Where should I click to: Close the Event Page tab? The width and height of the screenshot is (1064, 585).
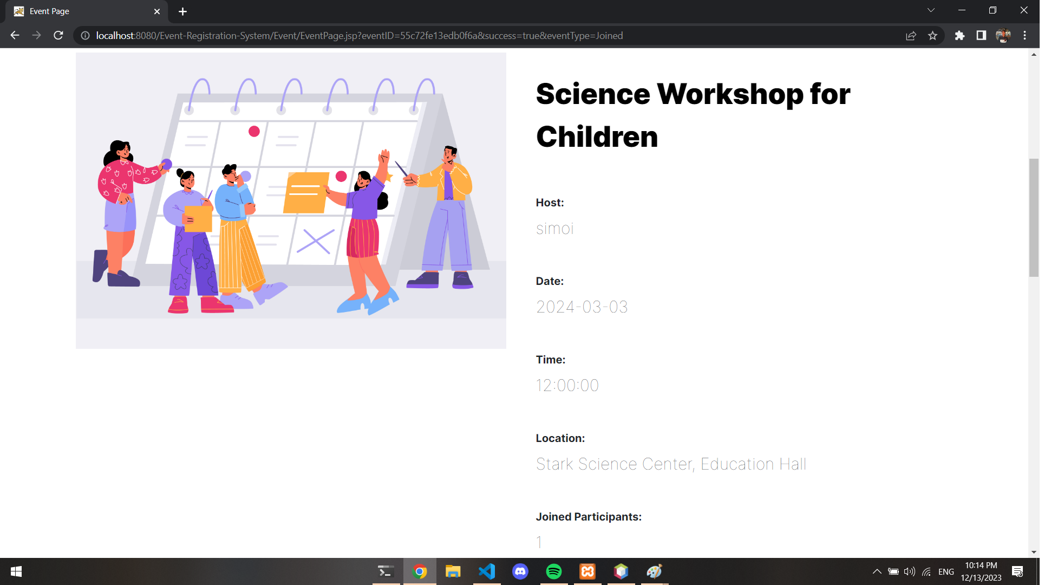tap(157, 11)
